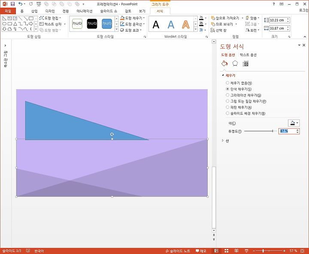Open Text Box (텍스트 상자) dropdown arrow
This screenshot has width=309, height=254.
[65, 24]
